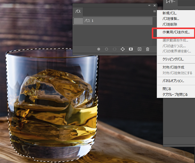Click the trash icon to delete path
The height and width of the screenshot is (163, 195).
[147, 49]
